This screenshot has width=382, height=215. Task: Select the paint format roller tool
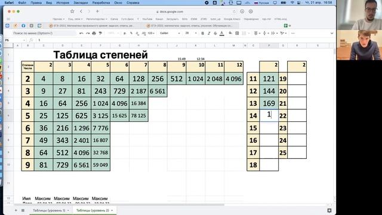(x=100, y=33)
